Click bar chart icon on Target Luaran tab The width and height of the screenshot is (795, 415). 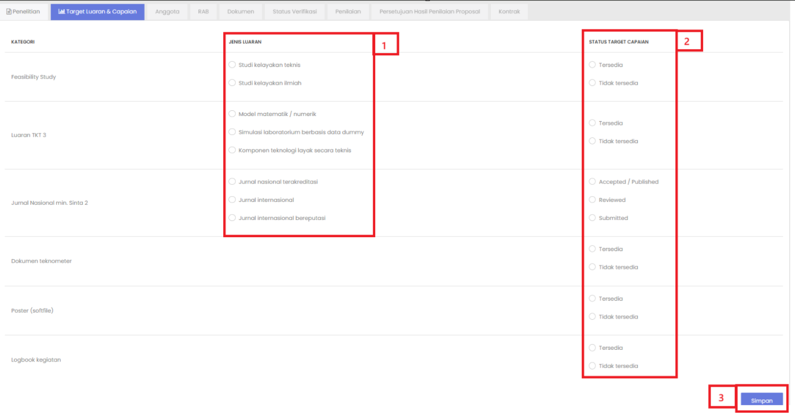pyautogui.click(x=61, y=12)
